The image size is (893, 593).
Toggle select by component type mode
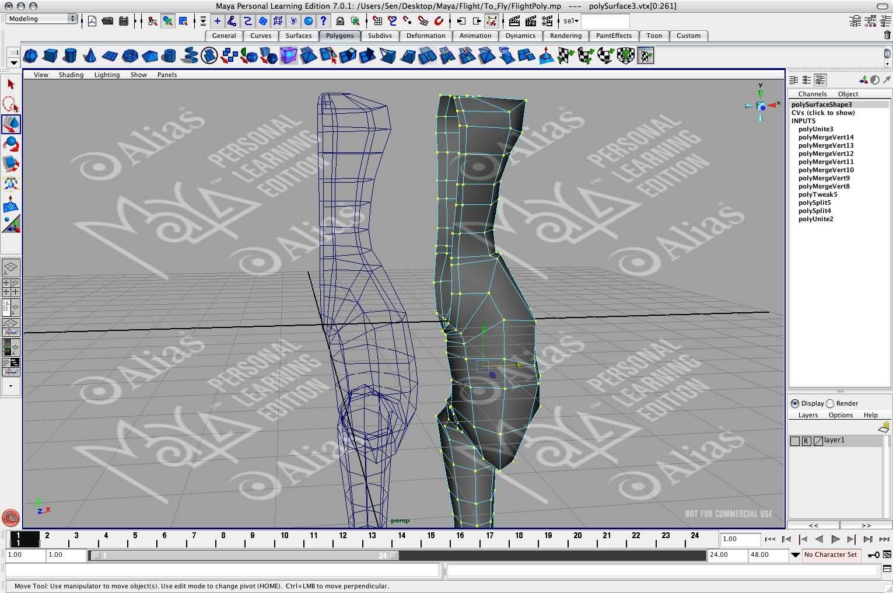pyautogui.click(x=183, y=21)
